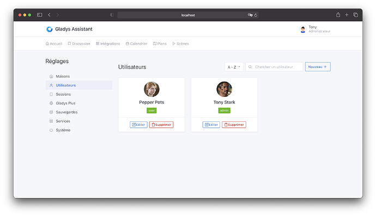Open Services settings
The height and width of the screenshot is (216, 376).
coord(79,121)
